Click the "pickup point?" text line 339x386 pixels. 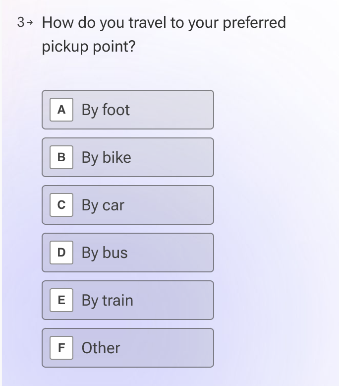click(x=88, y=47)
